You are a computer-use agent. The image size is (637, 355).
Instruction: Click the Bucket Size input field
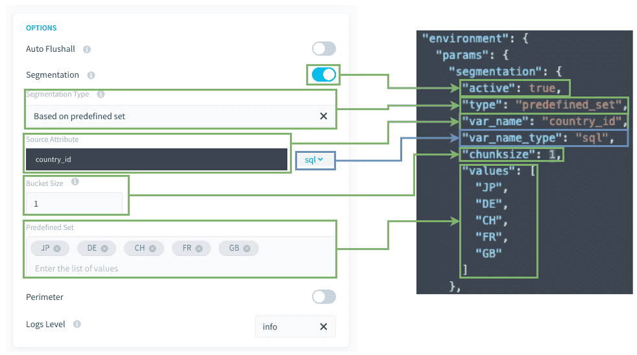[74, 203]
